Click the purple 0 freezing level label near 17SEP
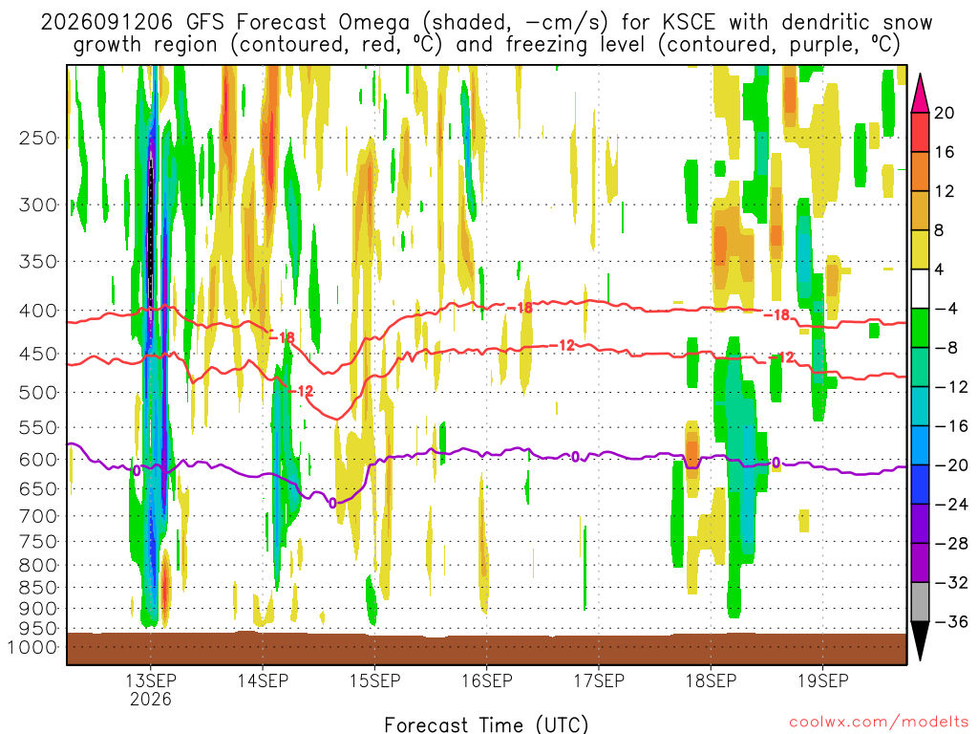978x734 pixels. (x=575, y=457)
